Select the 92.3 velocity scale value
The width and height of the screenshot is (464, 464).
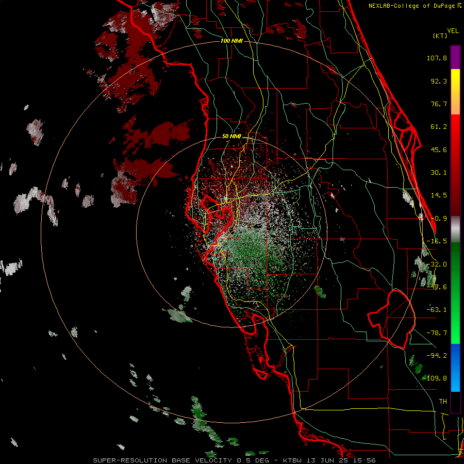point(439,81)
